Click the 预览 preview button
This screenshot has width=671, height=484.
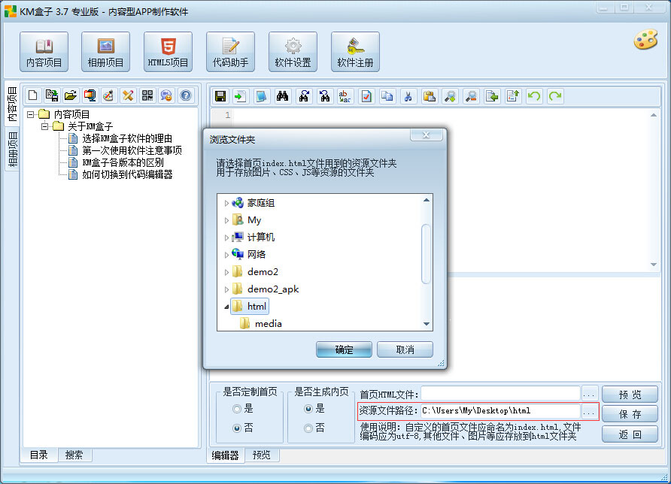630,395
